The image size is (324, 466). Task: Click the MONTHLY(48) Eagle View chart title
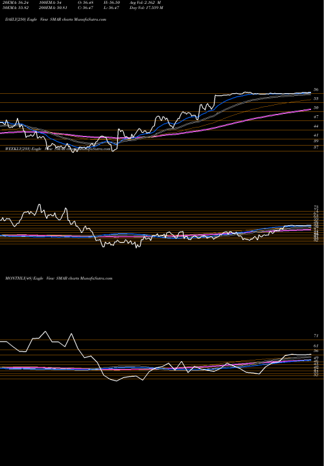coord(58,278)
